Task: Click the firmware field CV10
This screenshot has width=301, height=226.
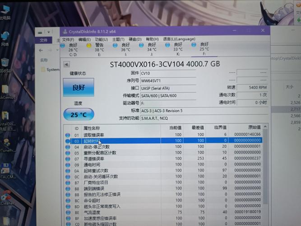Action: click(x=168, y=73)
